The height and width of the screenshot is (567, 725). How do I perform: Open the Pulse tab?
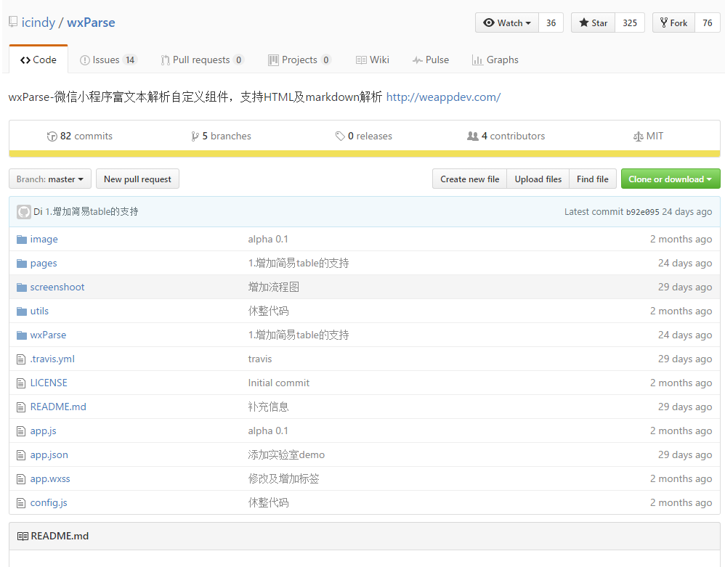point(431,60)
